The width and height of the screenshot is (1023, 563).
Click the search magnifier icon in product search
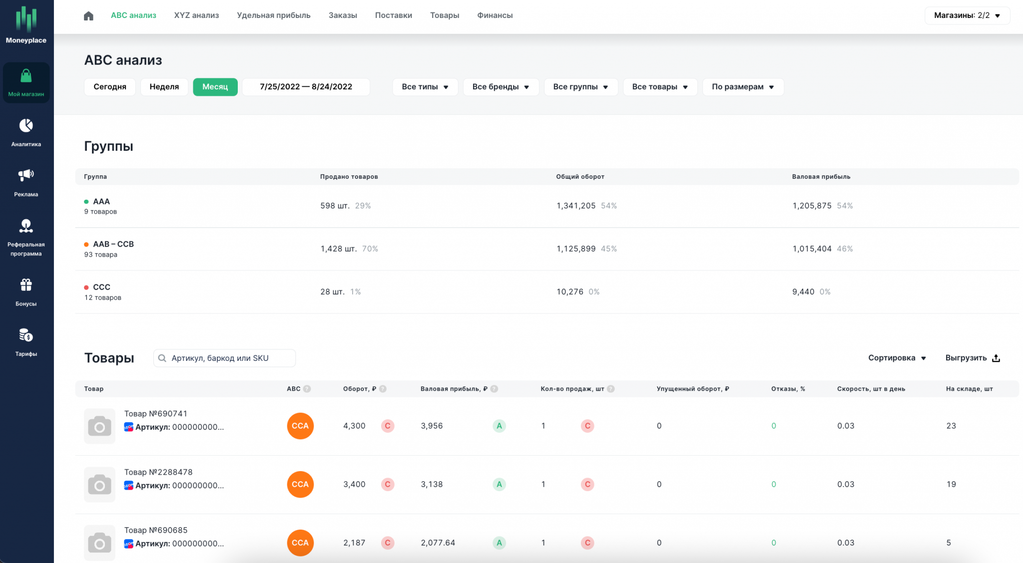pos(162,358)
